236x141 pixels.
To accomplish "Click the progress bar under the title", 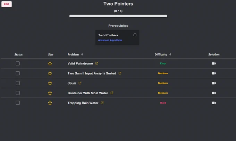I will click(118, 16).
